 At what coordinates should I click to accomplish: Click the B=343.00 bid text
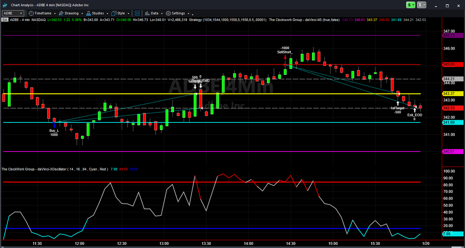pos(91,19)
